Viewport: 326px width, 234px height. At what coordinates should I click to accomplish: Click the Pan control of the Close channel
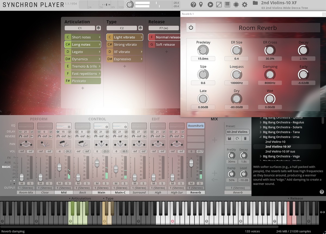pos(45,144)
